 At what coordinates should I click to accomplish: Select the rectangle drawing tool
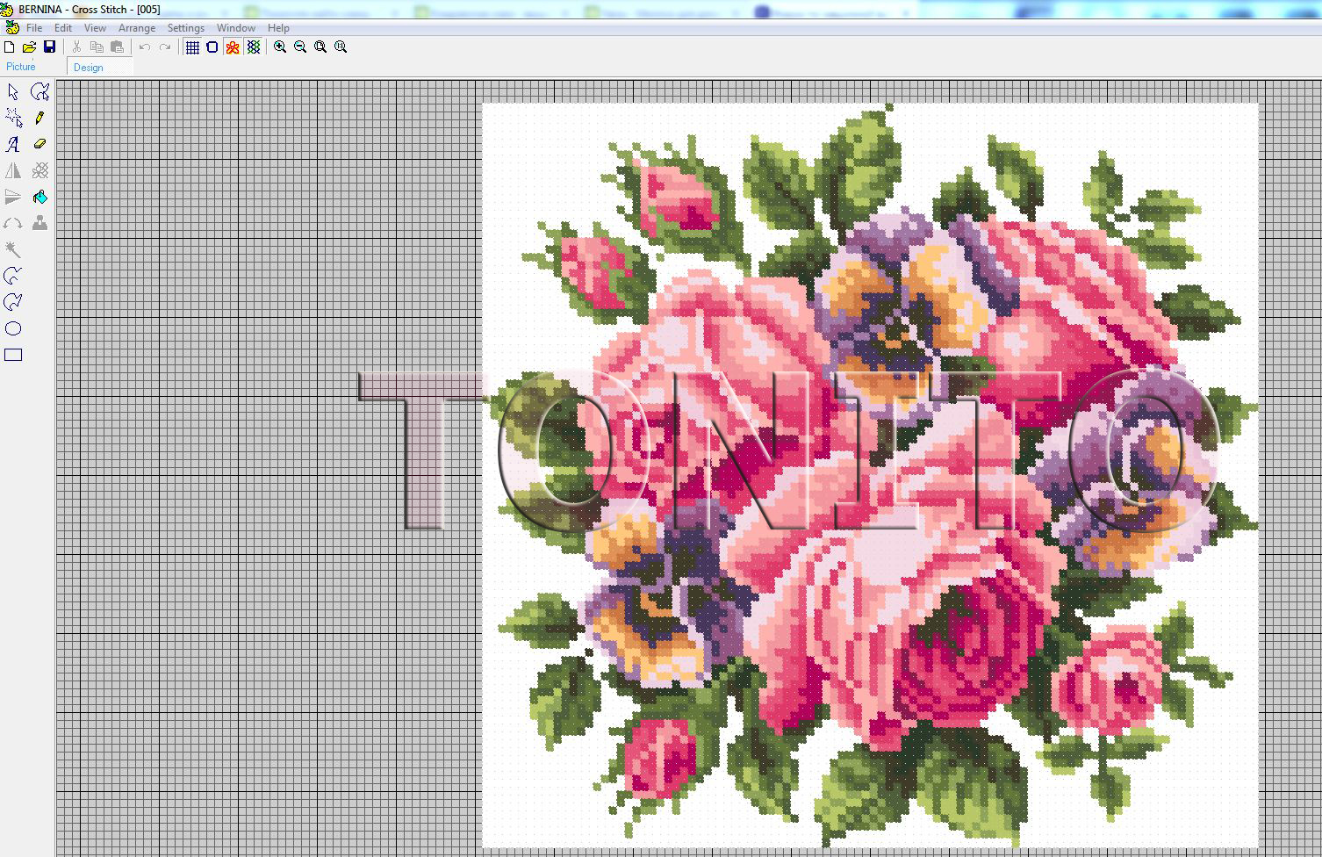(13, 355)
